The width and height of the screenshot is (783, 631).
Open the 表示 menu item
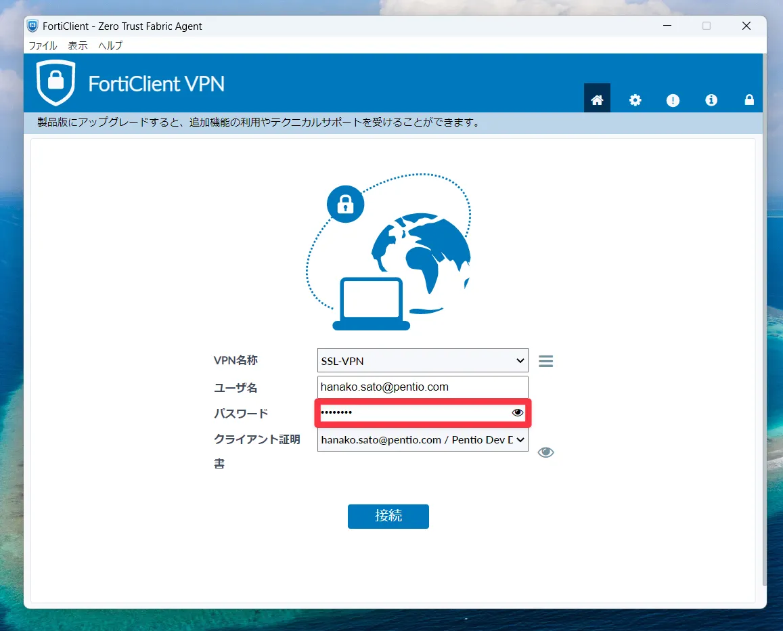pos(76,45)
